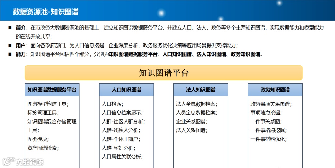The width and height of the screenshot is (335, 168).
Task: Click the text 人群-孕妇分析;
Action: (x=118, y=148)
